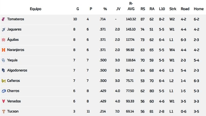
Task: Sort by the L10 column header
Action: [x=162, y=9]
